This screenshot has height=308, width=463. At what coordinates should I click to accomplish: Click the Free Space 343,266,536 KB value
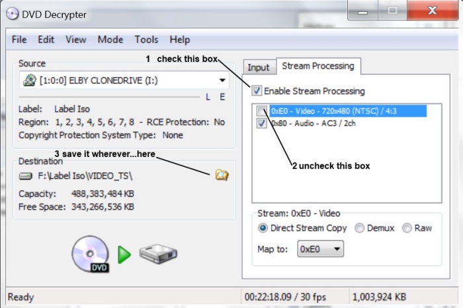point(103,206)
